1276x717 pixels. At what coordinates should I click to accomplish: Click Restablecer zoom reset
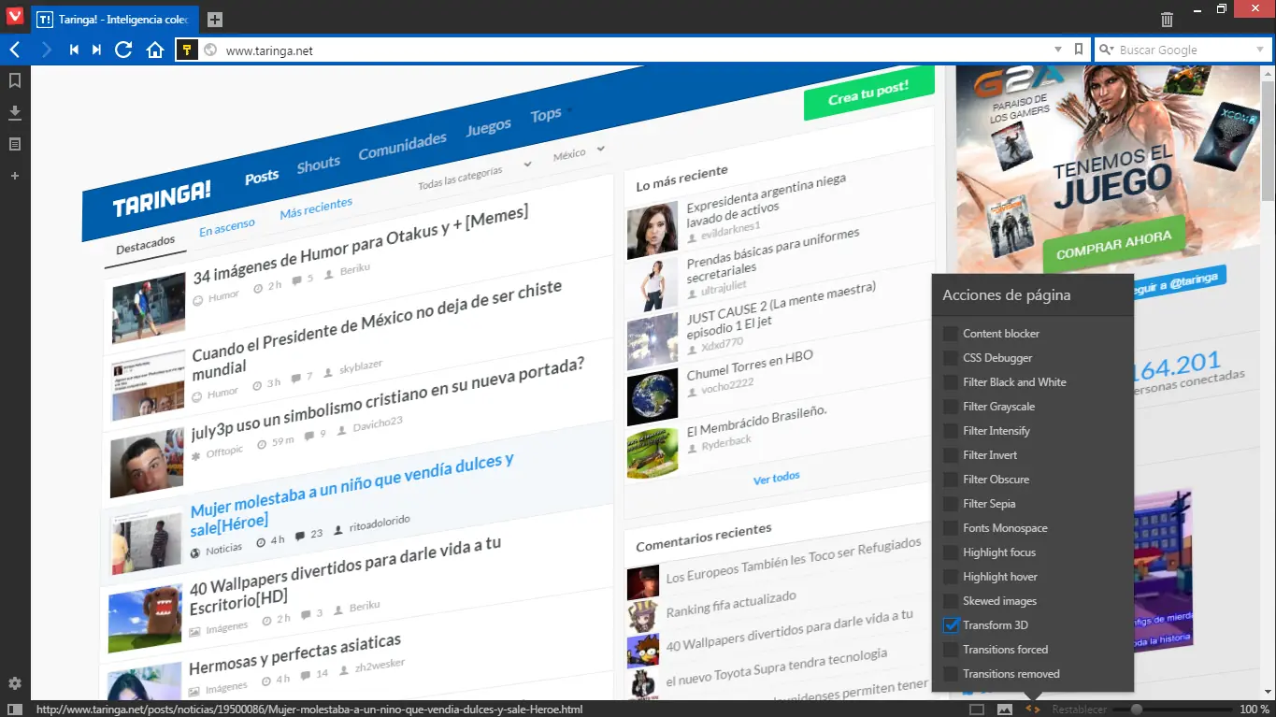(x=1080, y=710)
